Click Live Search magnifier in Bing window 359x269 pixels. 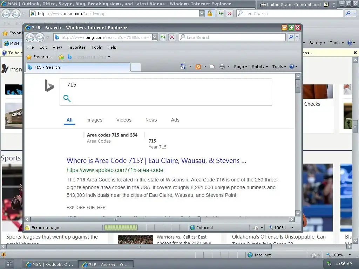coord(291,37)
